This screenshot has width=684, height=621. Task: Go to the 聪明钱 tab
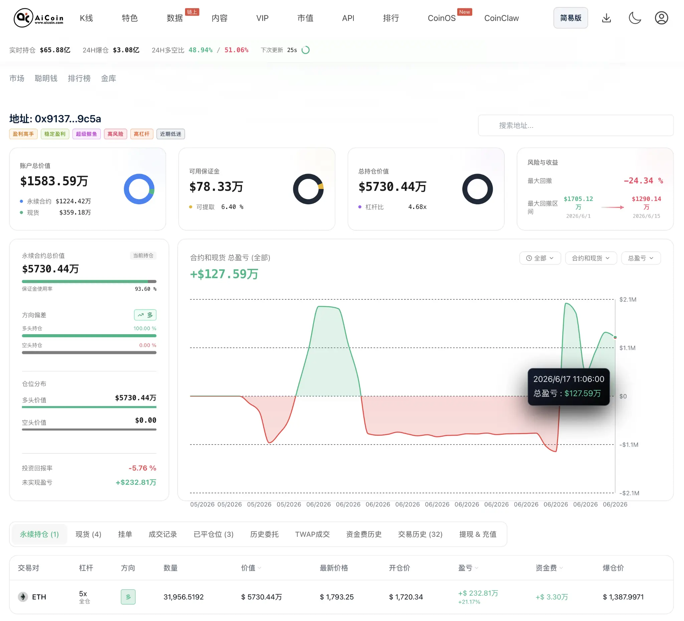pos(46,78)
